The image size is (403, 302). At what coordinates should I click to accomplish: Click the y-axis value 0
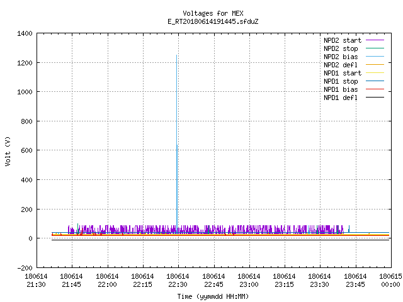[30, 238]
